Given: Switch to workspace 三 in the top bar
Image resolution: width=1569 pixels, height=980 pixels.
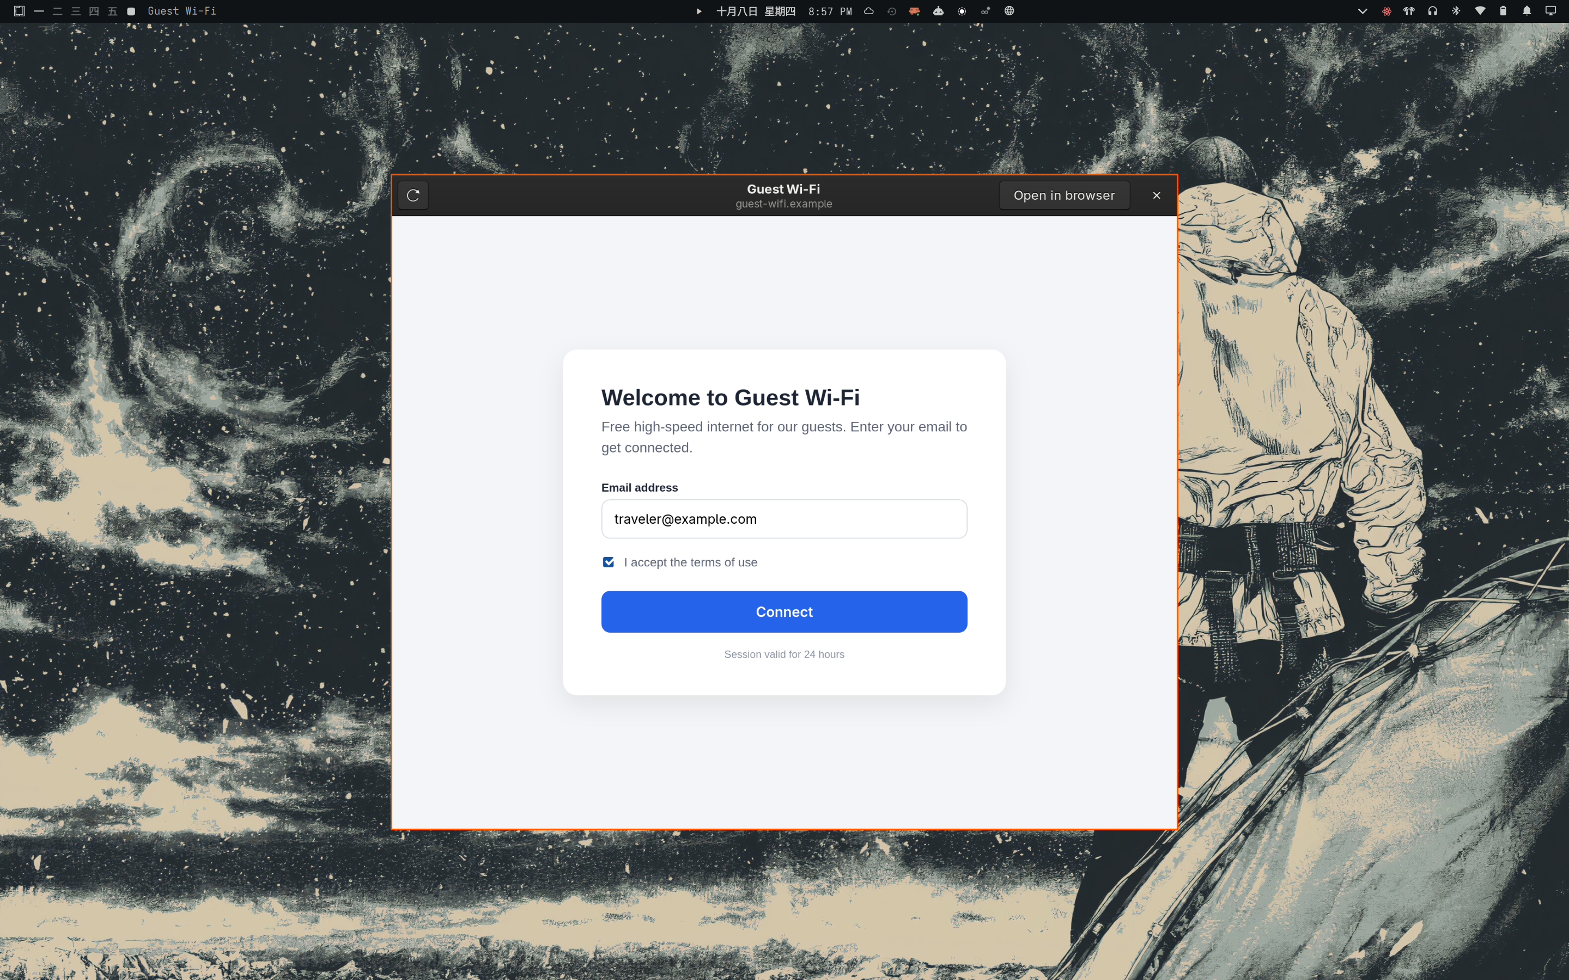Looking at the screenshot, I should pyautogui.click(x=76, y=11).
